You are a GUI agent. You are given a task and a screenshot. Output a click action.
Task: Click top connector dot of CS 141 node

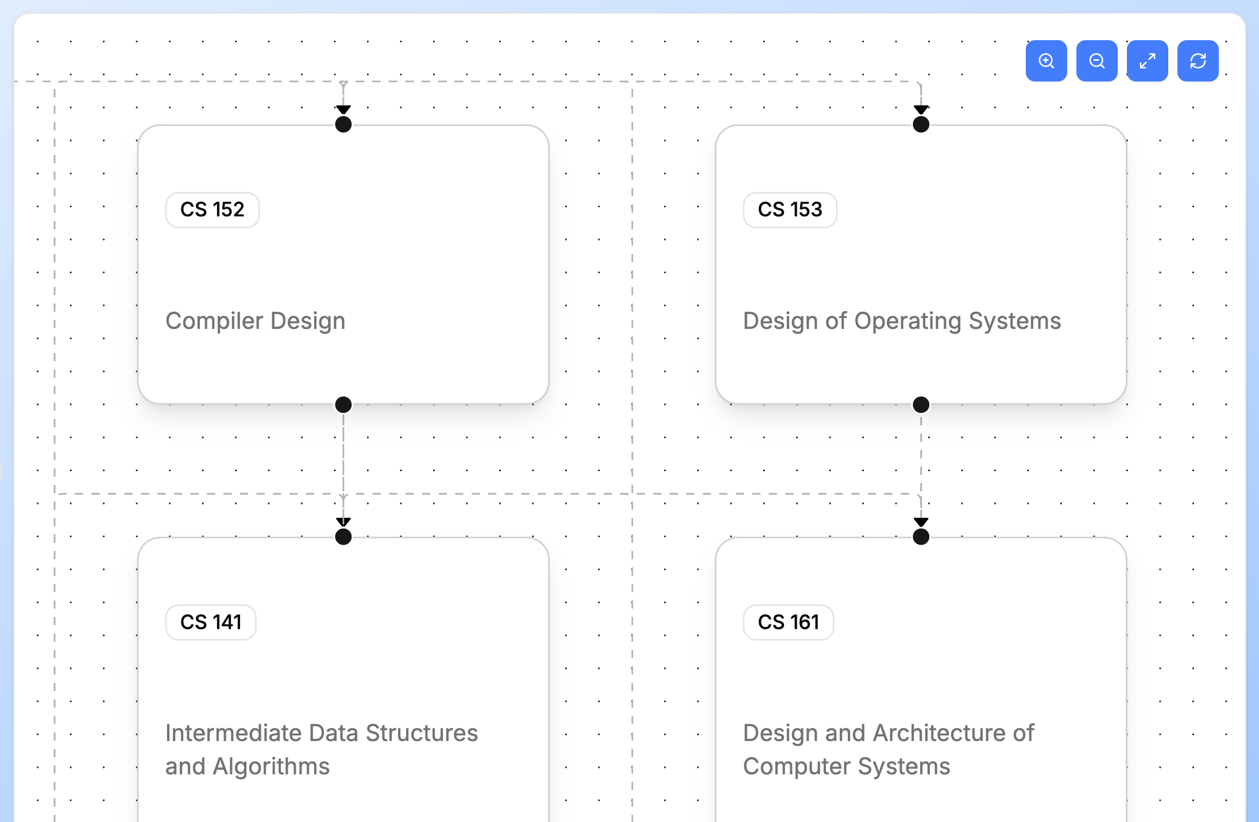[343, 537]
